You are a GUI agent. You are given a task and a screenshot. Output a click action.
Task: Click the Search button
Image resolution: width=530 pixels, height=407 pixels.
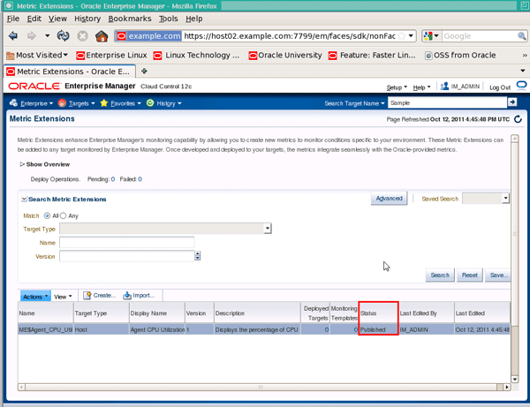coord(440,275)
